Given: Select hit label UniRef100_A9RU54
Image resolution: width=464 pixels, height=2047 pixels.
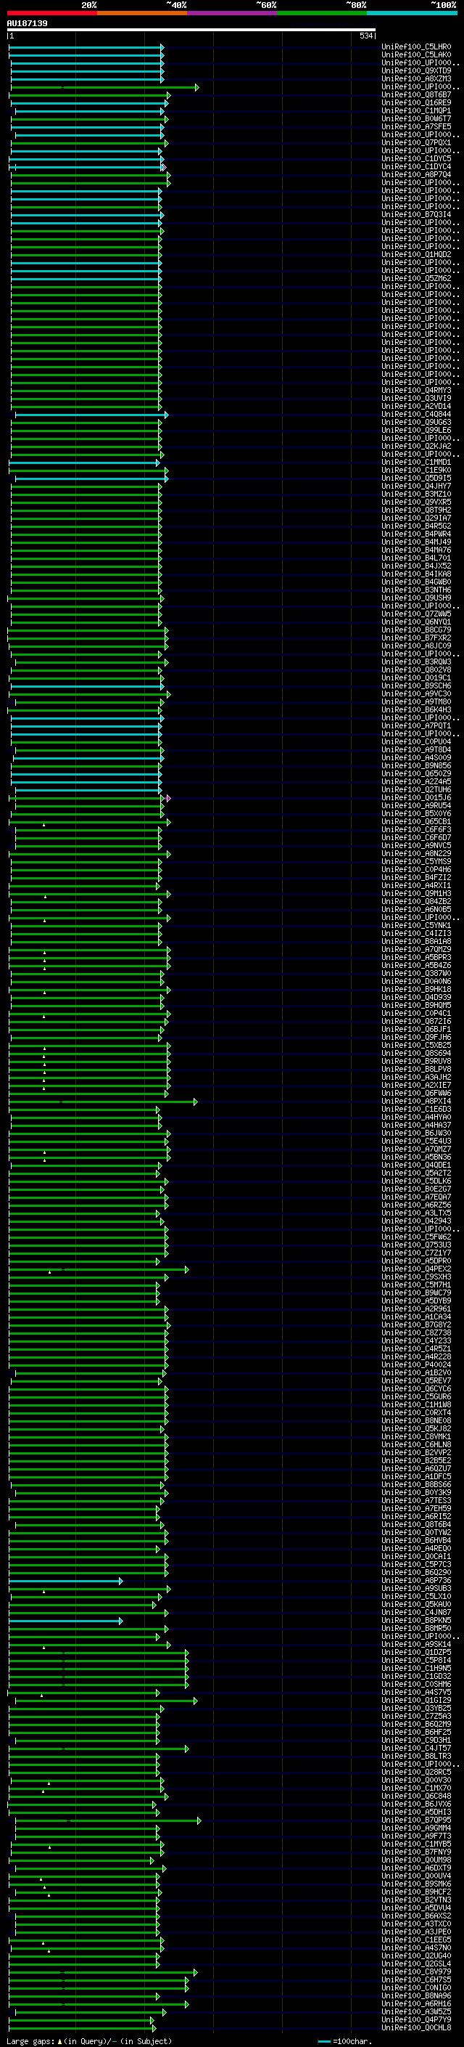Looking at the screenshot, I should point(416,806).
